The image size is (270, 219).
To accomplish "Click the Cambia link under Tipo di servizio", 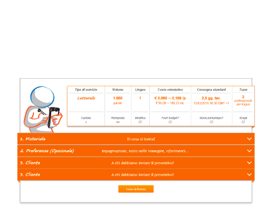I will point(86,118).
